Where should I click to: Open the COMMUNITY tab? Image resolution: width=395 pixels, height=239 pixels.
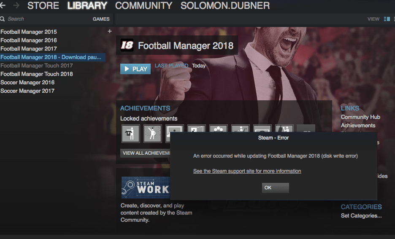pos(143,5)
